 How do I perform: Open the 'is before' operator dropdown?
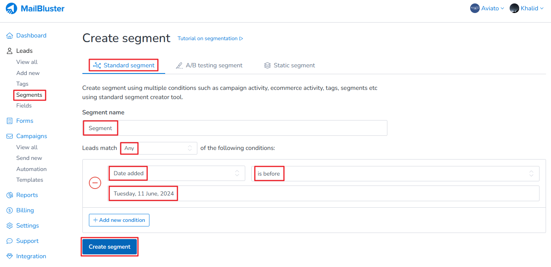pos(395,174)
